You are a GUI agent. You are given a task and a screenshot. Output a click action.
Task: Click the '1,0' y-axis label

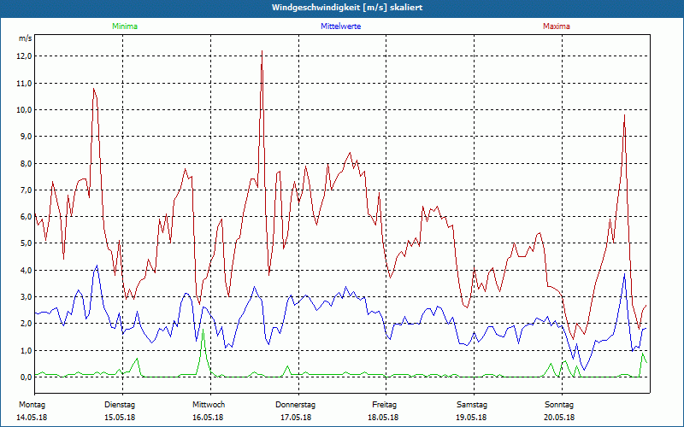[26, 350]
